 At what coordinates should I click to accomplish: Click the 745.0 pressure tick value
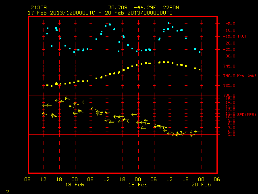point(229,66)
